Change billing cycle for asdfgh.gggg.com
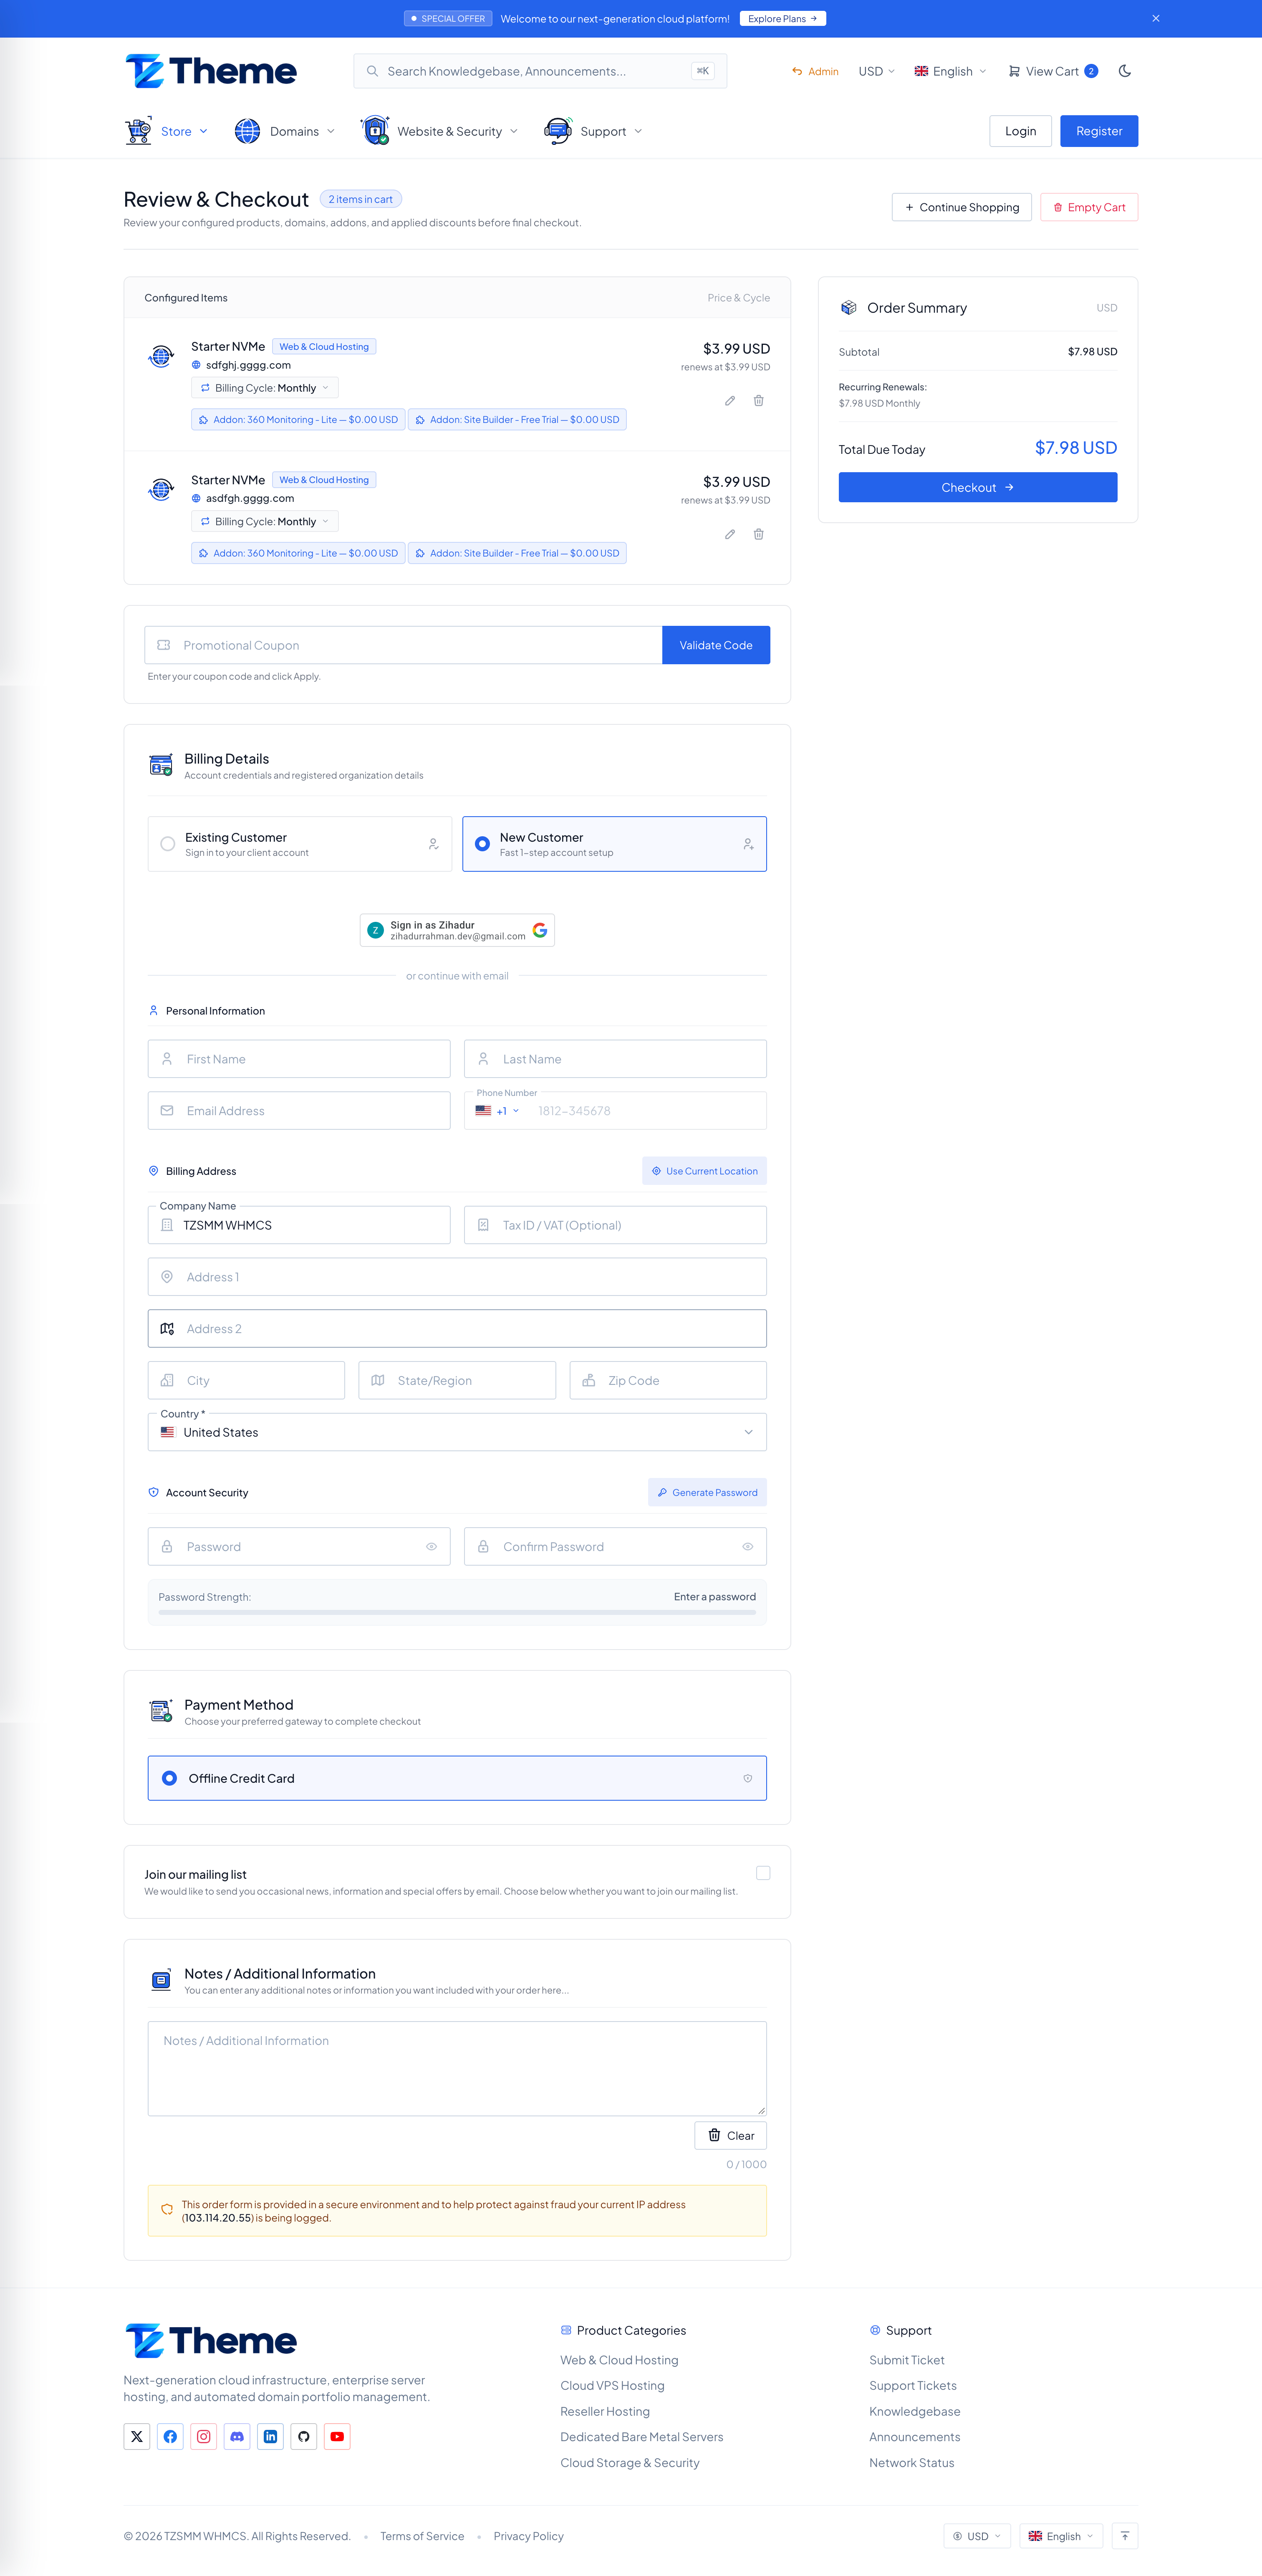 point(265,521)
